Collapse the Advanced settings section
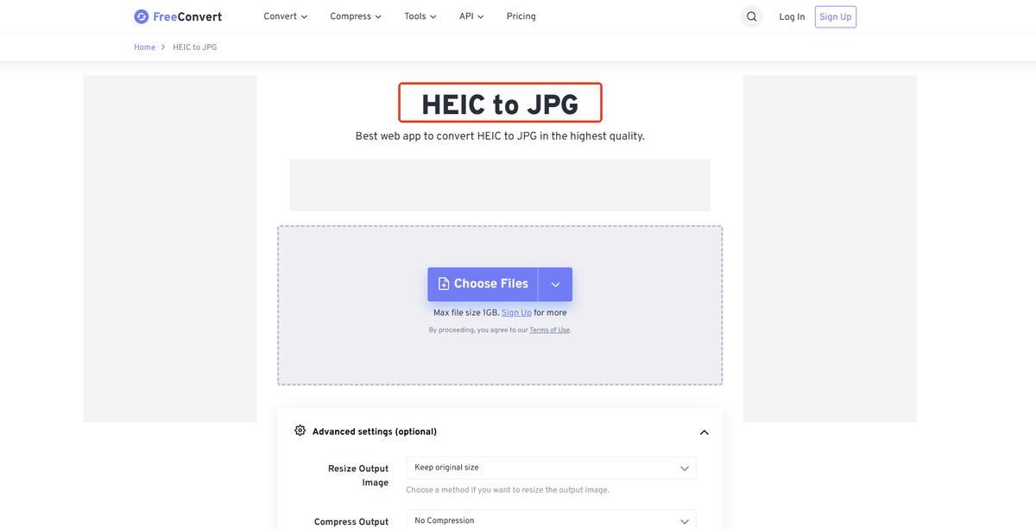The width and height of the screenshot is (1036, 529). (704, 432)
